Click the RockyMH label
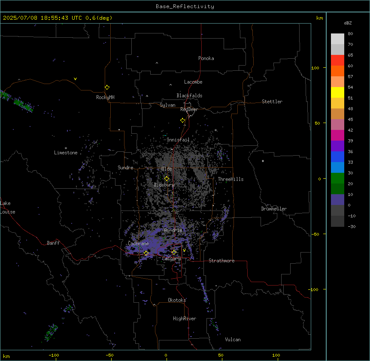Viewport: 370px width, 361px height. tap(105, 97)
